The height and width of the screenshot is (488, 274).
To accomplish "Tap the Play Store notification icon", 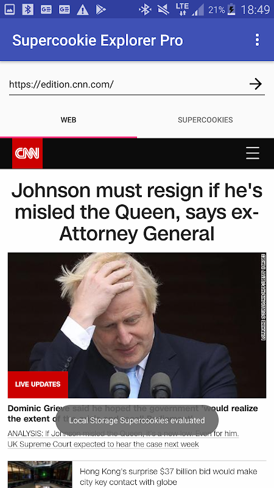I will 100,10.
